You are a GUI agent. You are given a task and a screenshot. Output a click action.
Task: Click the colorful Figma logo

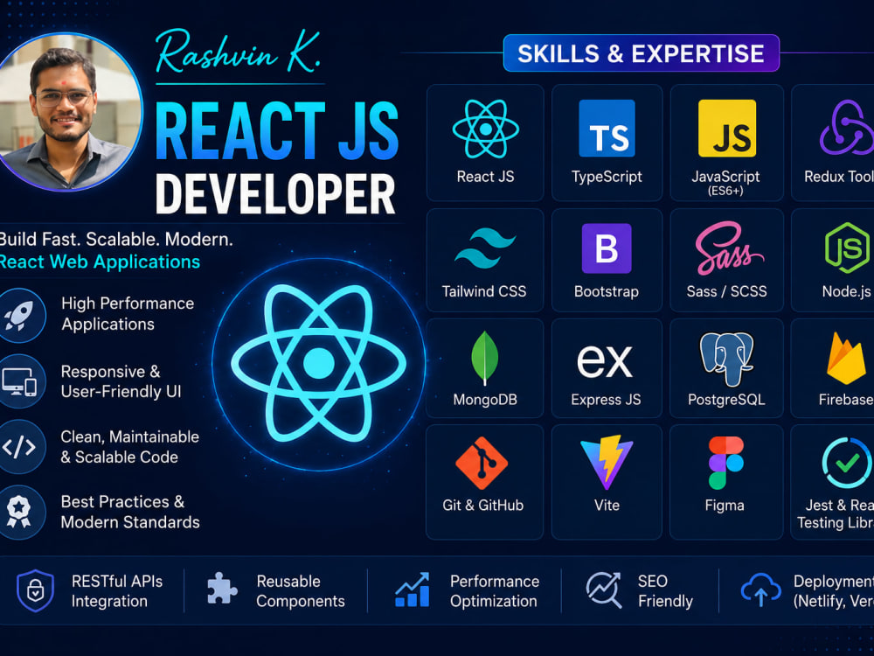725,463
